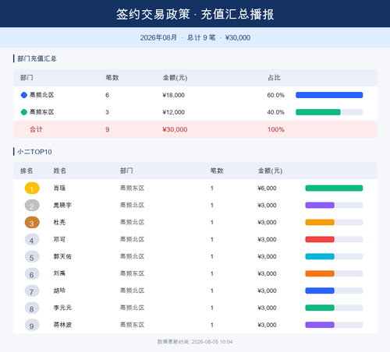Click the bronze rank 3 badge
Viewport: 390px width, 352px height.
point(32,223)
